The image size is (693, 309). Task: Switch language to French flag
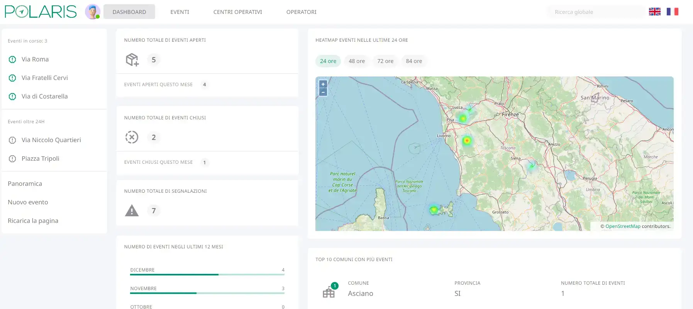pos(673,12)
